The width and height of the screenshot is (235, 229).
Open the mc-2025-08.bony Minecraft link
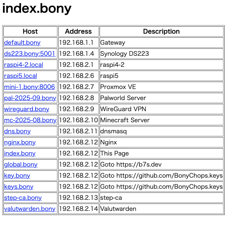click(x=30, y=120)
